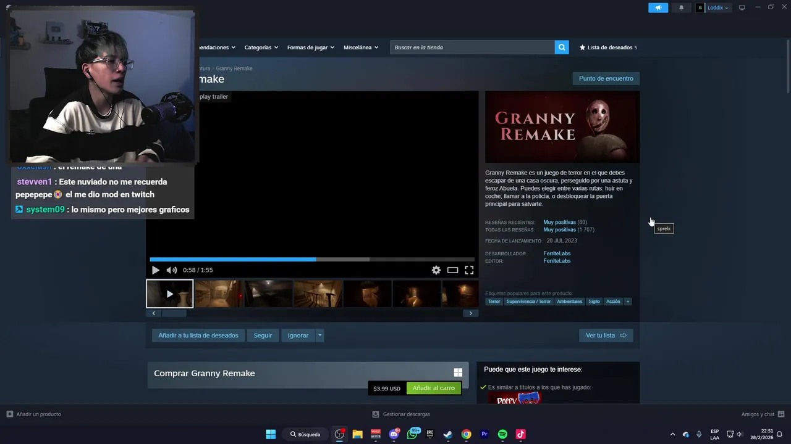The height and width of the screenshot is (444, 791).
Task: Select the fifth screenshot thumbnail
Action: point(368,294)
